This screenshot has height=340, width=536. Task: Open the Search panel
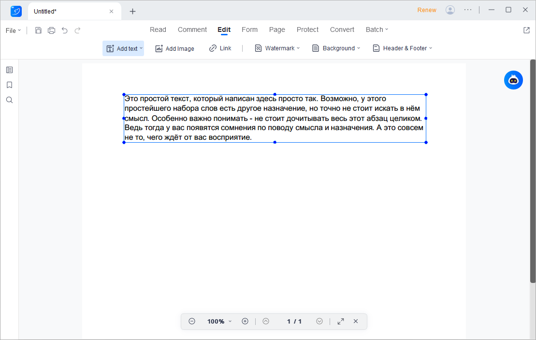(x=9, y=100)
